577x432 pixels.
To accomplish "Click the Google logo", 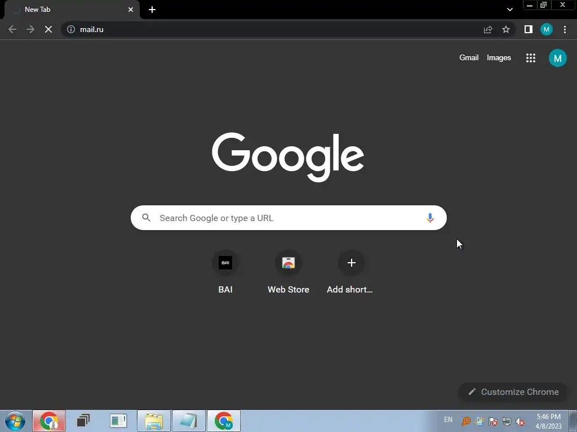I will pyautogui.click(x=288, y=157).
